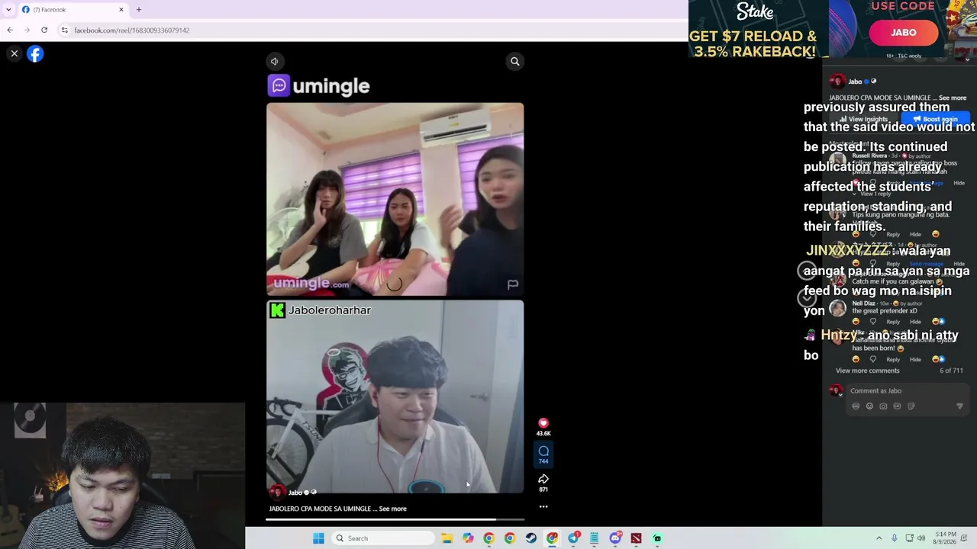Open View Insights in the comments panel

pos(864,119)
